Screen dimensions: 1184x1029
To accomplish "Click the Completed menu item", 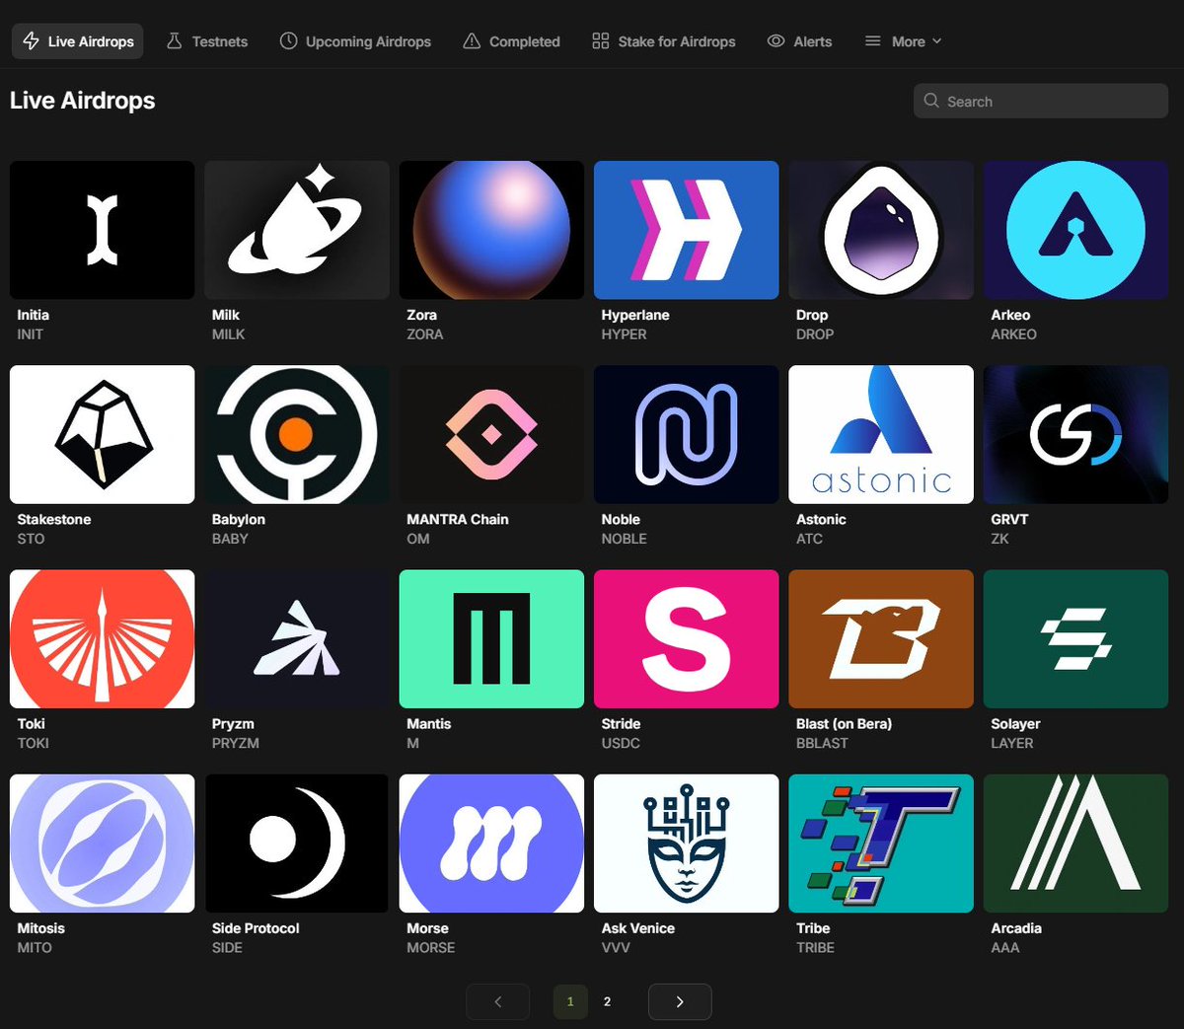I will tap(511, 40).
